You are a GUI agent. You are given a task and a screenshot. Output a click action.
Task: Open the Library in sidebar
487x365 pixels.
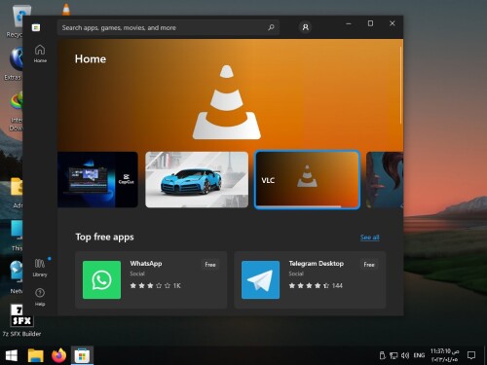coord(40,268)
